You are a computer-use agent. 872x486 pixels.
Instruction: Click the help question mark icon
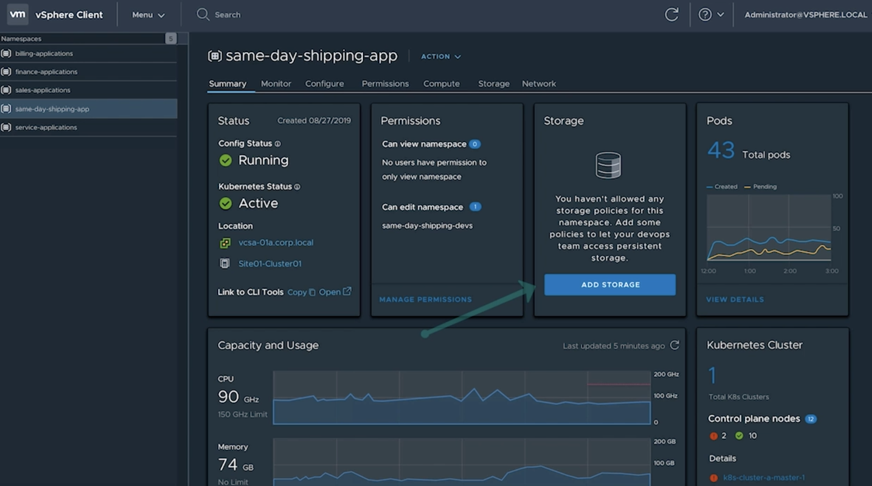tap(705, 15)
